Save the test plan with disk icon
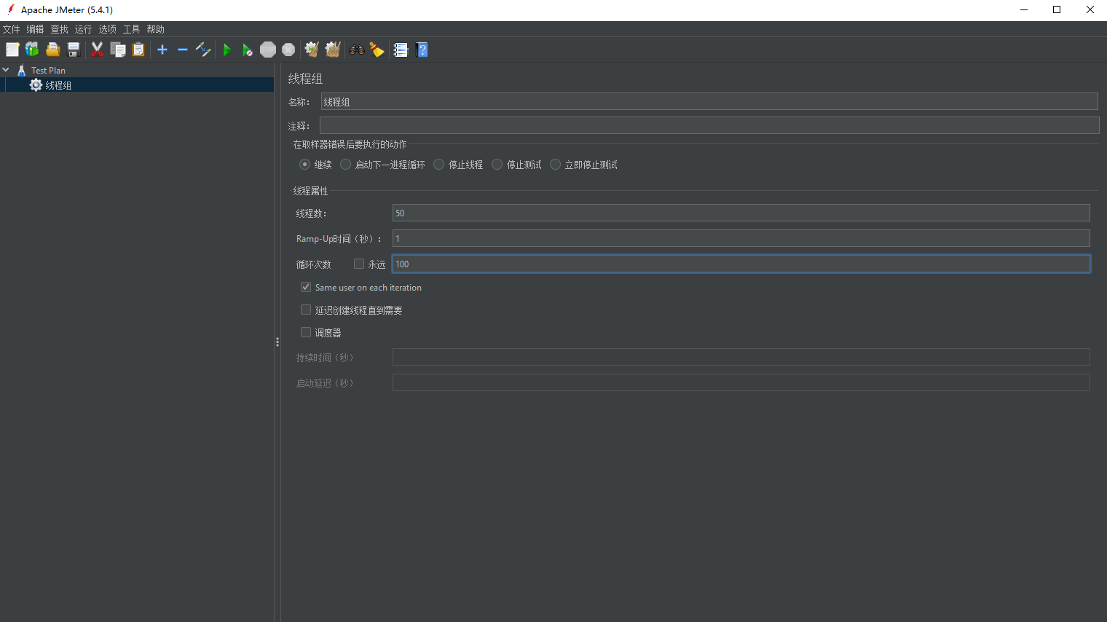The height and width of the screenshot is (622, 1107). (x=74, y=50)
